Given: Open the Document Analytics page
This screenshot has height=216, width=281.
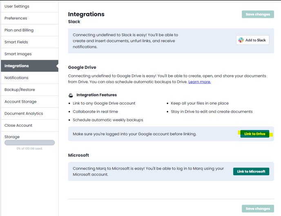Looking at the screenshot, I should (29, 113).
